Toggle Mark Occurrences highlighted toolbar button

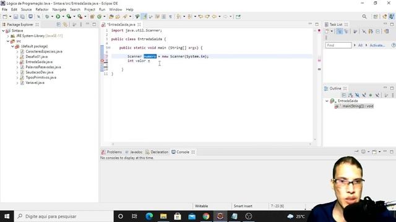(x=144, y=17)
